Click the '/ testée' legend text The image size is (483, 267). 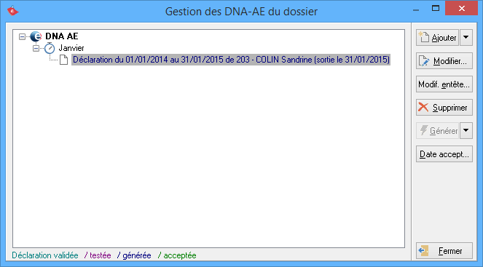point(98,255)
